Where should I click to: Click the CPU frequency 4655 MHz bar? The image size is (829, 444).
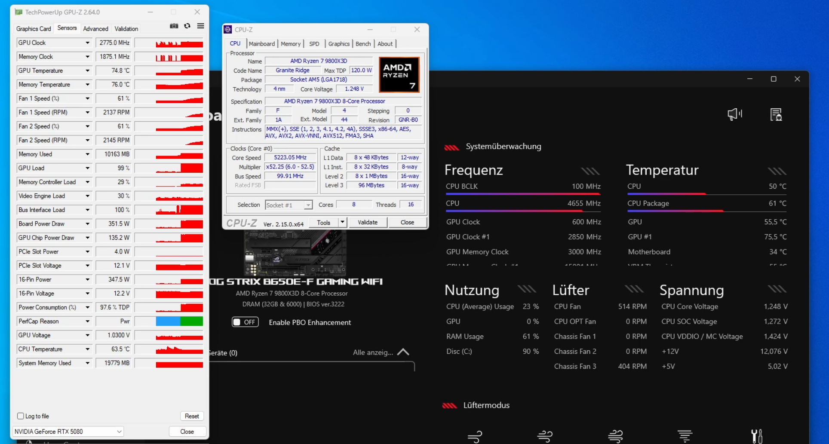coord(523,211)
